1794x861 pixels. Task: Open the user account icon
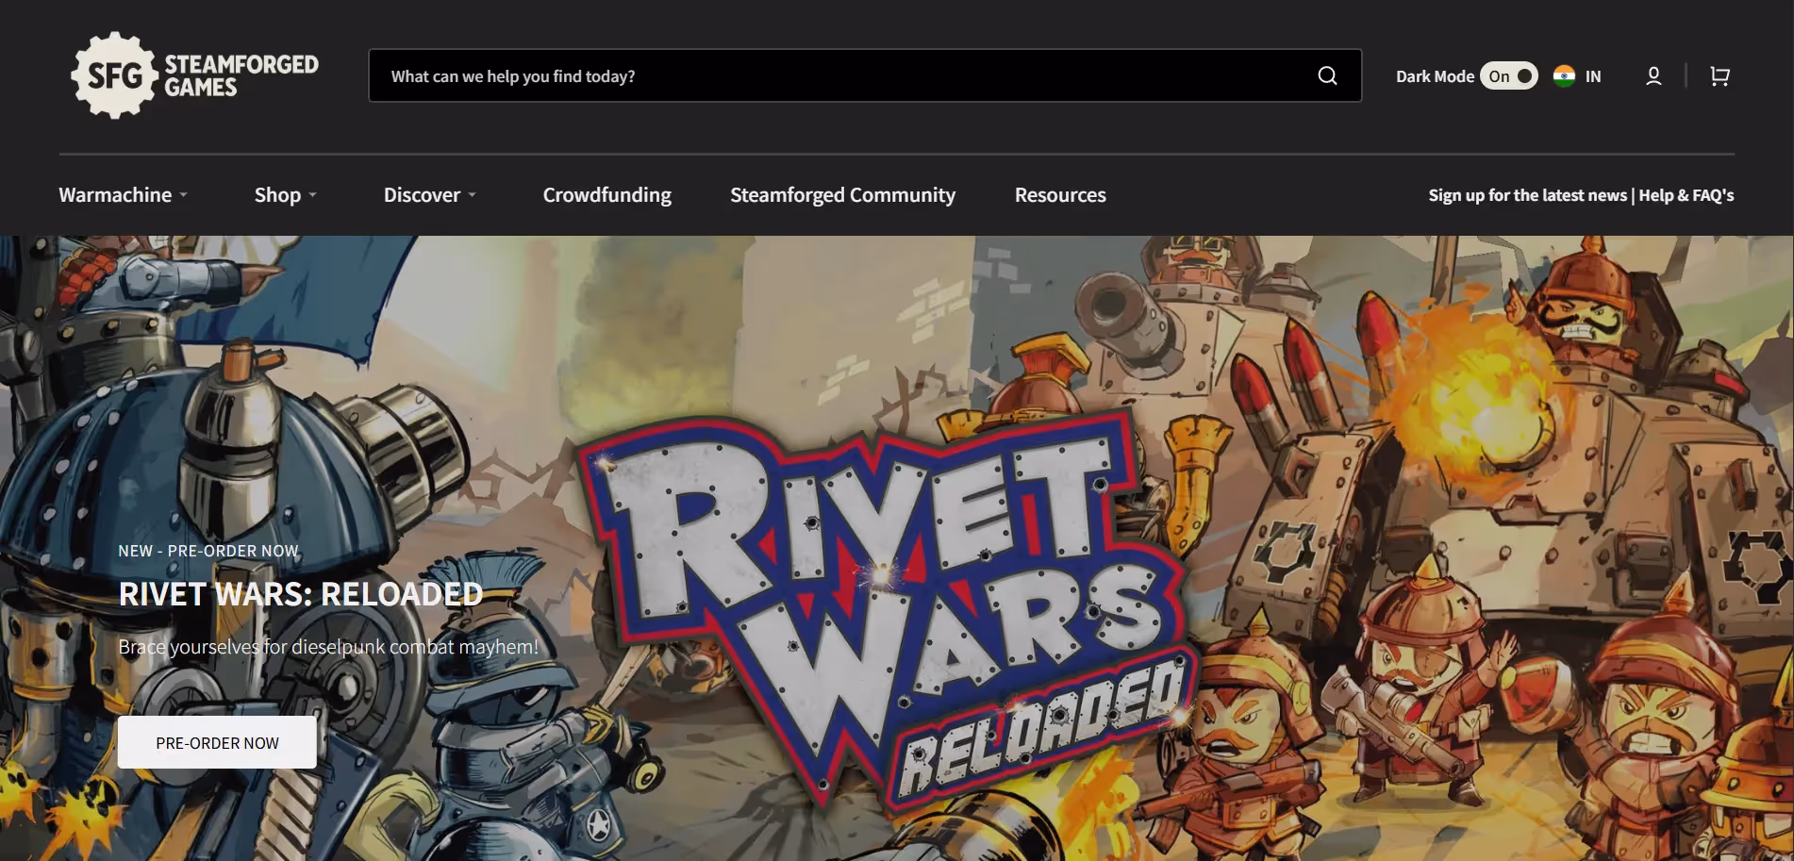pos(1653,76)
